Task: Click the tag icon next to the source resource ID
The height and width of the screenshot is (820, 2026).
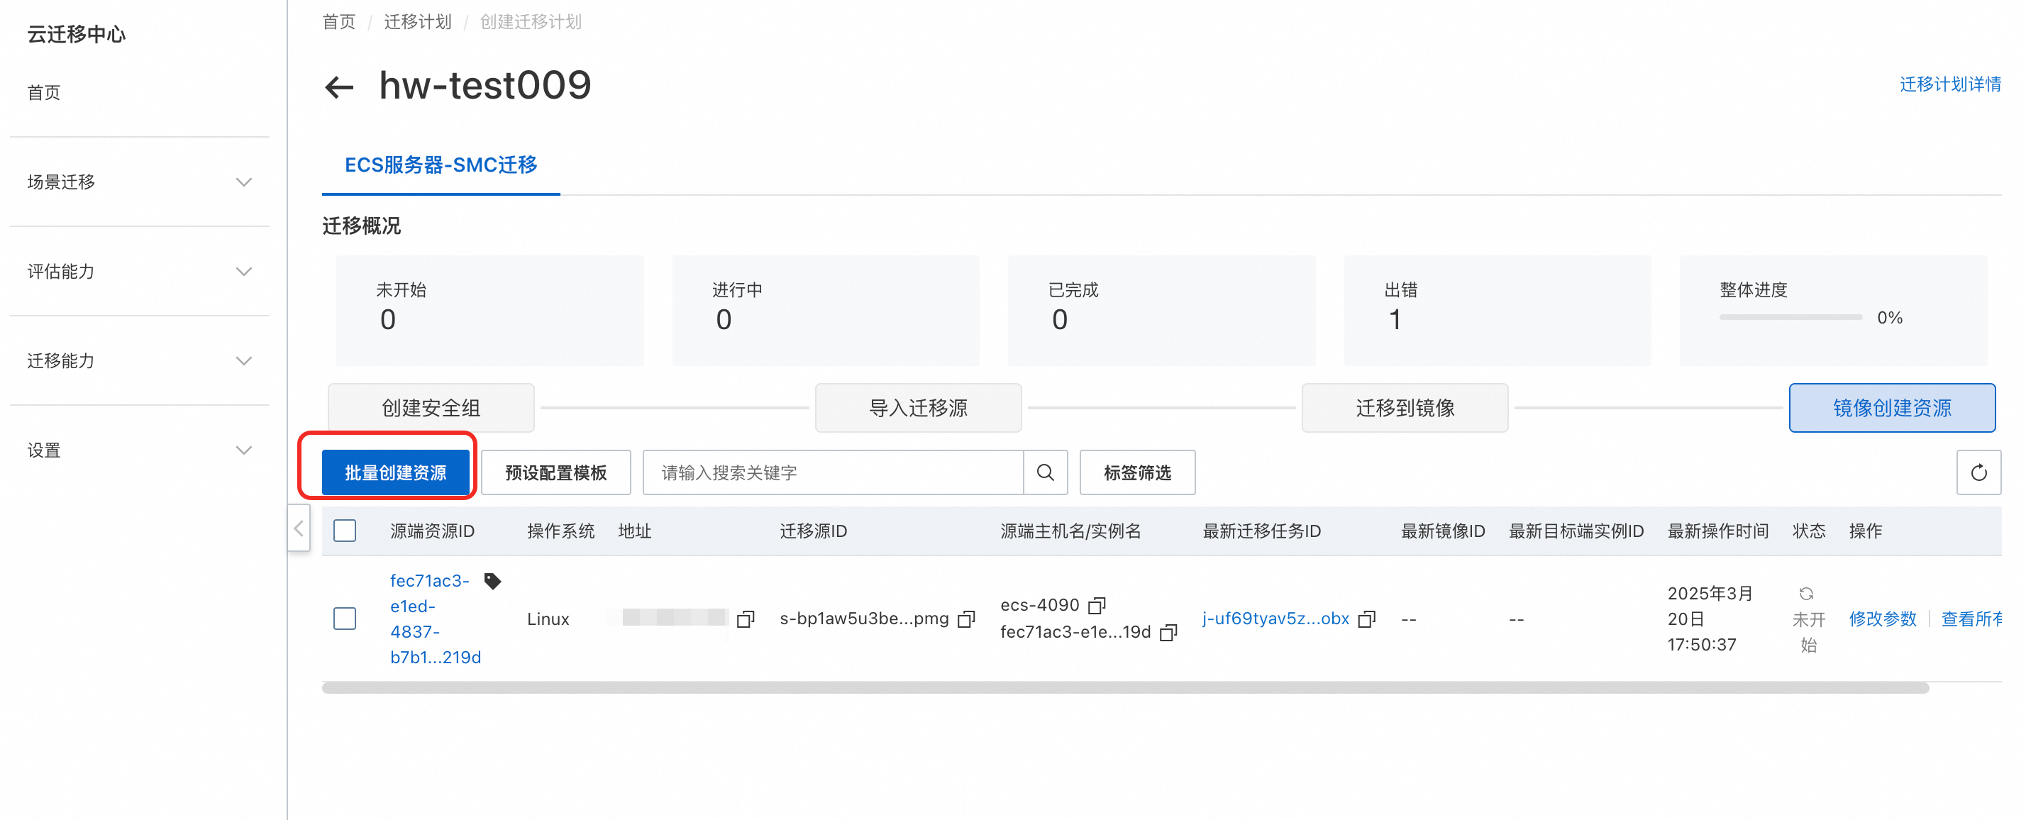Action: pos(492,581)
